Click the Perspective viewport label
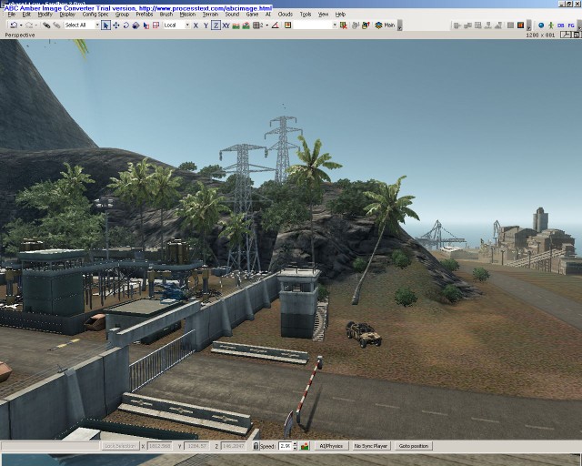This screenshot has width=582, height=466. click(20, 35)
